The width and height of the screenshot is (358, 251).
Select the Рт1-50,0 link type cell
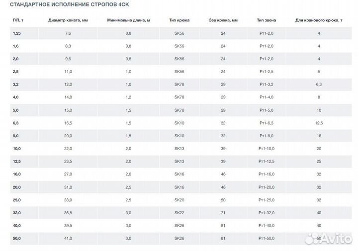pos(267,239)
